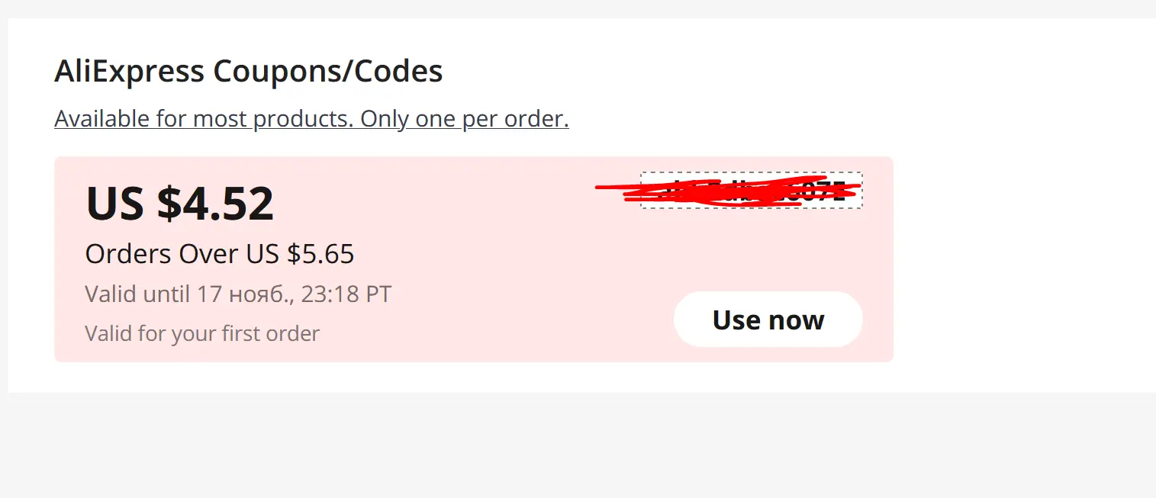1156x498 pixels.
Task: Click the Use now button
Action: (x=768, y=320)
